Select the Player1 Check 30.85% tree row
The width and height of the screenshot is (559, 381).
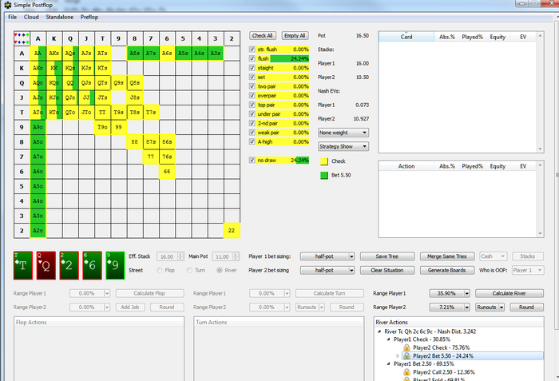422,339
